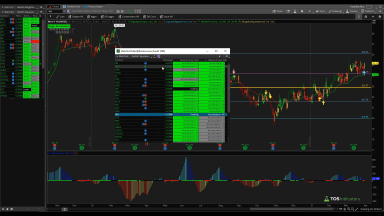Open the chart symbol dropdown arrow
The height and width of the screenshot is (216, 384).
click(64, 11)
